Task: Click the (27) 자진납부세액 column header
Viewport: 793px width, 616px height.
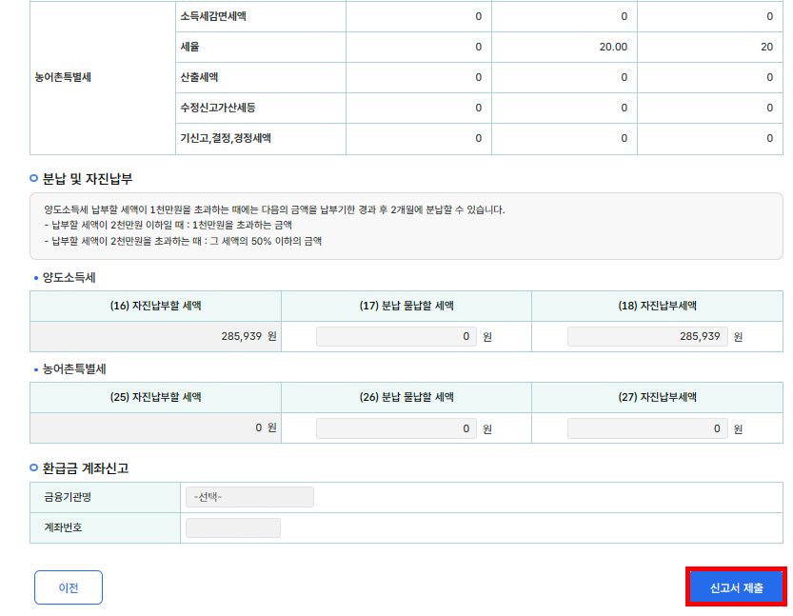Action: click(x=658, y=398)
